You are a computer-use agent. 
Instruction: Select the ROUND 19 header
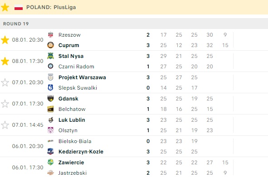click(134, 24)
